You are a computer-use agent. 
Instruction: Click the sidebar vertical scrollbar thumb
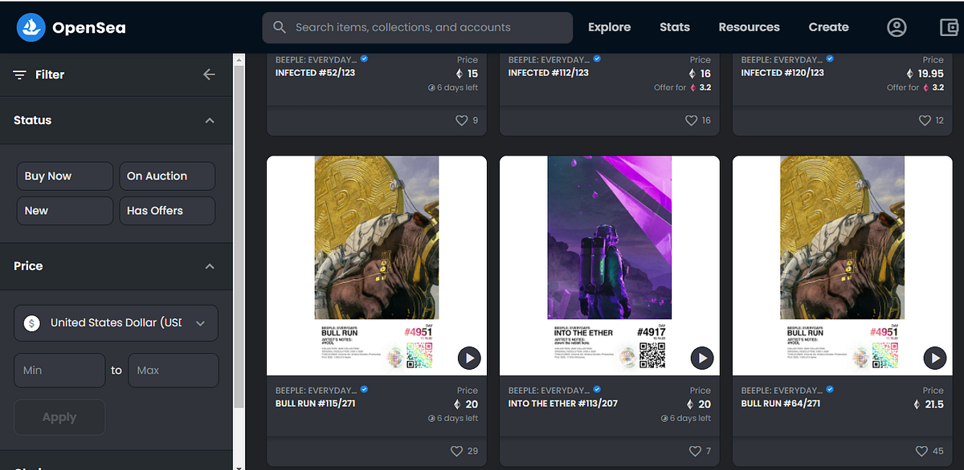(x=239, y=238)
